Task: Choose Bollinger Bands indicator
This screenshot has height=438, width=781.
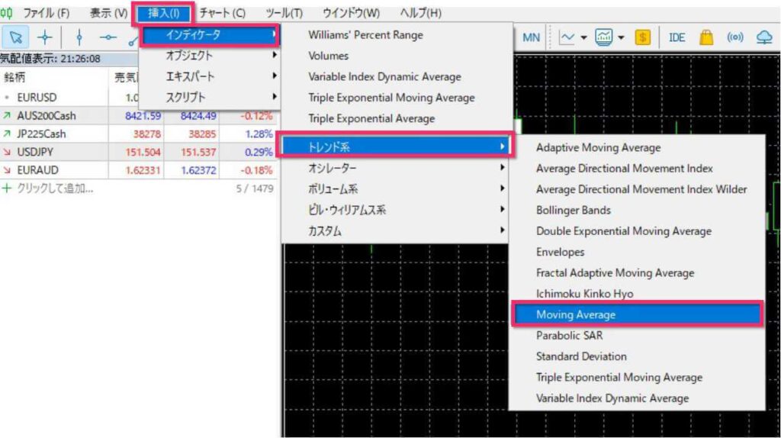Action: [574, 210]
